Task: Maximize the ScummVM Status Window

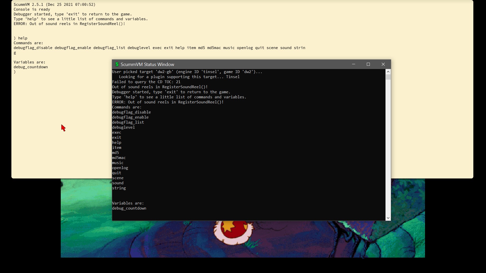Action: 368,64
